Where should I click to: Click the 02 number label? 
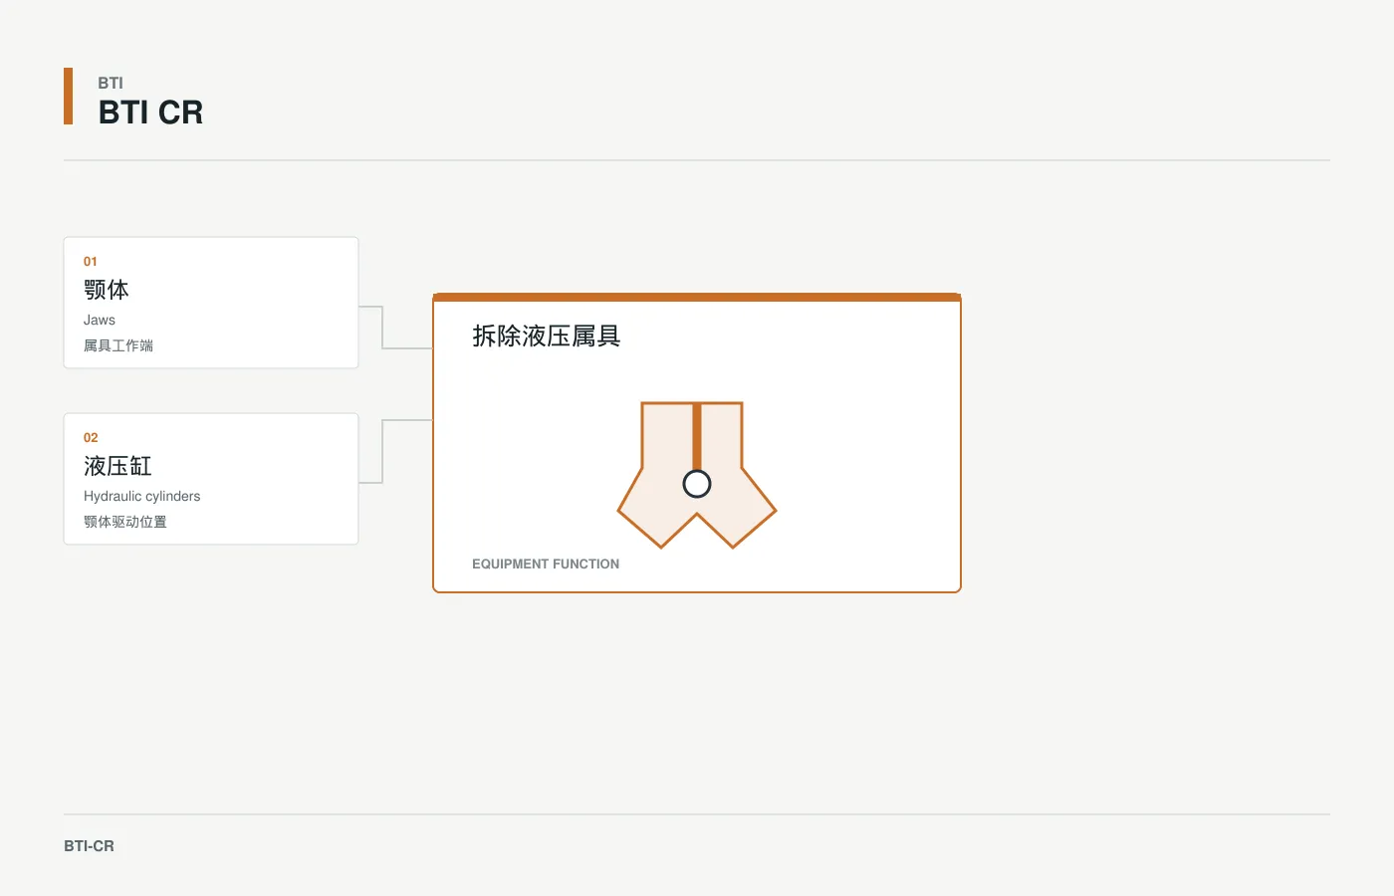pos(91,438)
